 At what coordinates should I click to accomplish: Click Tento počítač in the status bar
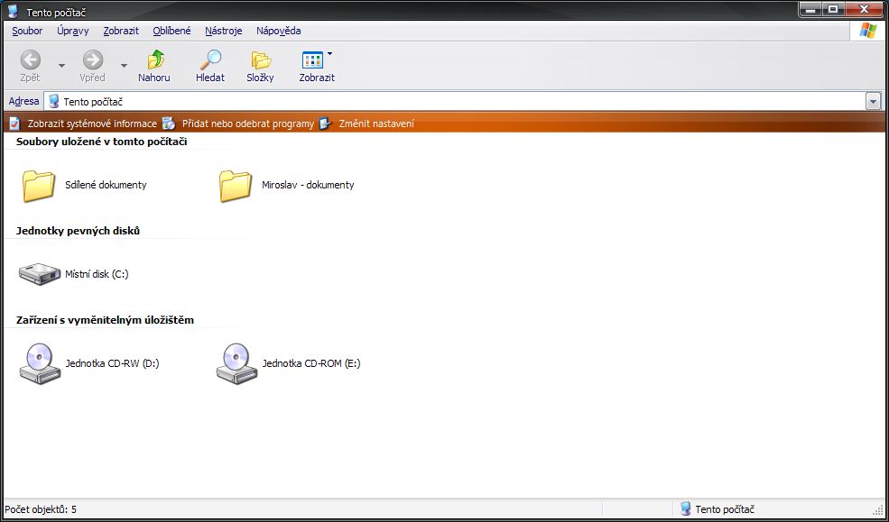click(725, 509)
